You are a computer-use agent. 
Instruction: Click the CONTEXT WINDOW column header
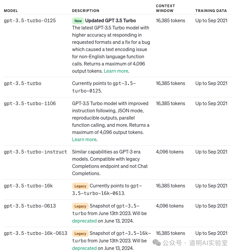165,8
